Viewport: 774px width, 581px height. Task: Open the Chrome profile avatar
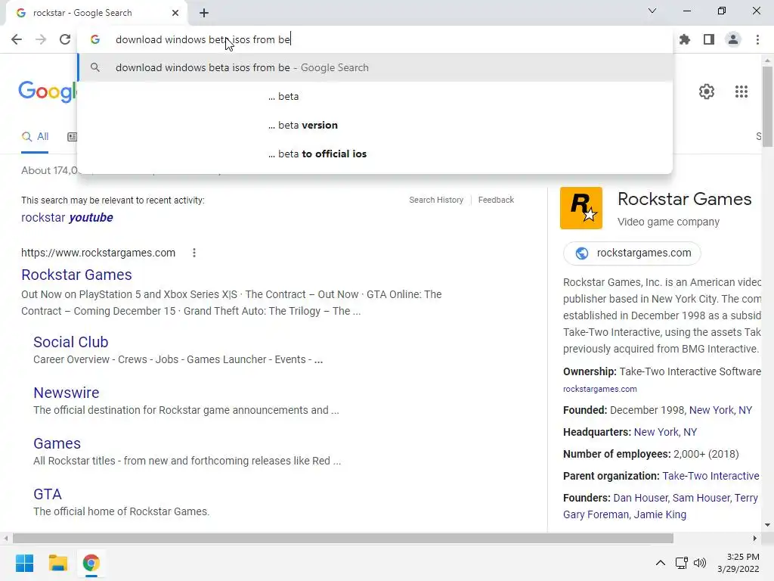(x=733, y=39)
